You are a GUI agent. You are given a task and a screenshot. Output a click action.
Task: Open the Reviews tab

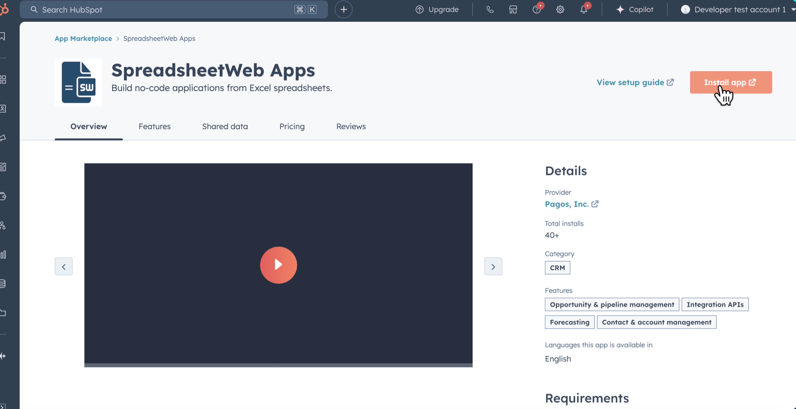[x=351, y=127]
